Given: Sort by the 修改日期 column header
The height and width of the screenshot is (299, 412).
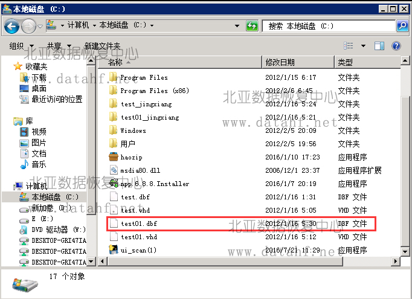Looking at the screenshot, I should (280, 62).
